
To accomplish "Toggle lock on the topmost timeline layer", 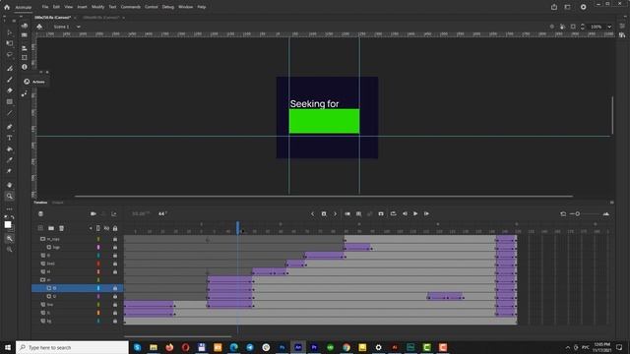I will [115, 239].
